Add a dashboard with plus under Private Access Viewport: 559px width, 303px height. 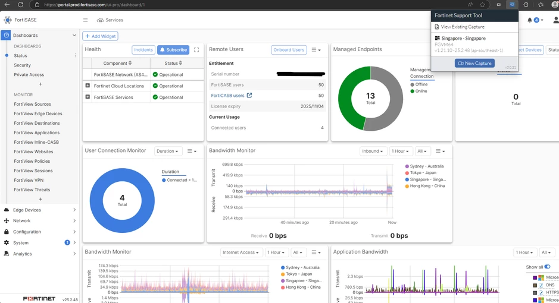point(40,84)
